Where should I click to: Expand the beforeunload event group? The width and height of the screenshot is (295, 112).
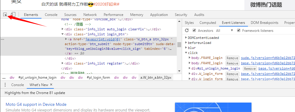click(x=186, y=43)
